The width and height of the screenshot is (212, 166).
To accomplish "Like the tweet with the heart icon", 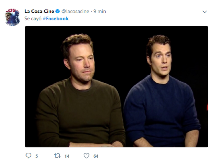I will (x=86, y=156).
